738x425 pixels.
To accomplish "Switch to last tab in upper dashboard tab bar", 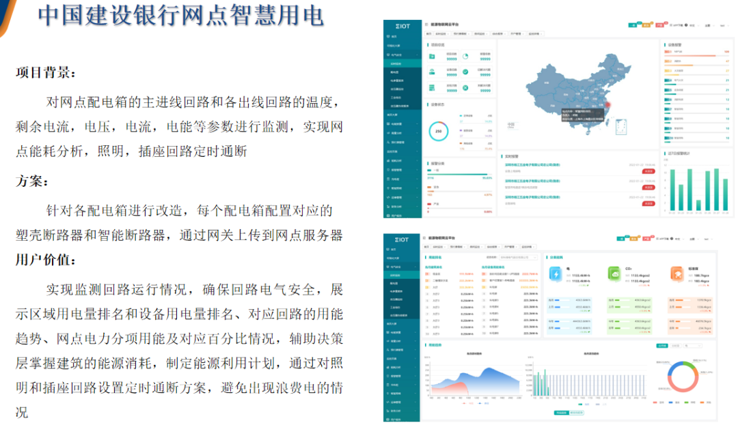I will 536,34.
